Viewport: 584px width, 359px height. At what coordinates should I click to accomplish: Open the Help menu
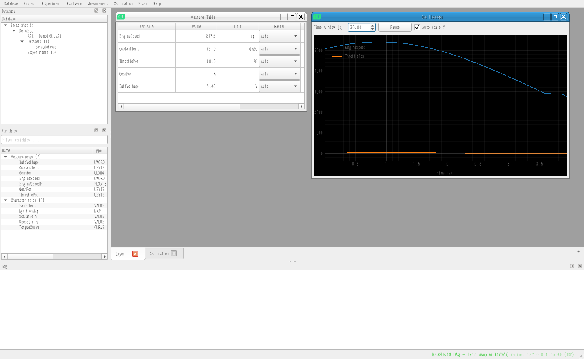(157, 3)
